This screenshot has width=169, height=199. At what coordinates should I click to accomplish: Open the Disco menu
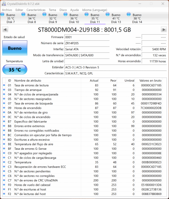click(x=63, y=10)
